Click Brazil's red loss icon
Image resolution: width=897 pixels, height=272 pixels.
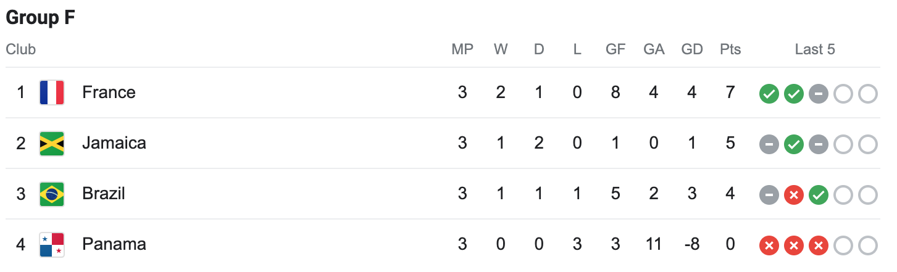pyautogui.click(x=793, y=196)
